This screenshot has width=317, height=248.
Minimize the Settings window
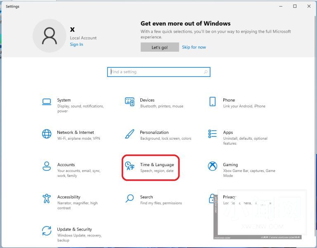click(x=281, y=6)
